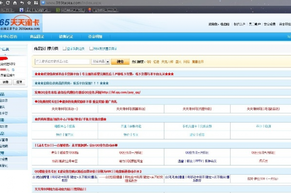This screenshot has height=193, width=291.
Task: Reload the page using the refresh icon
Action: click(x=8, y=3)
